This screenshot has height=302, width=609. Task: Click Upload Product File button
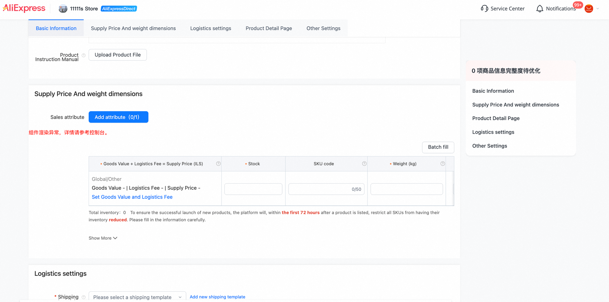118,55
